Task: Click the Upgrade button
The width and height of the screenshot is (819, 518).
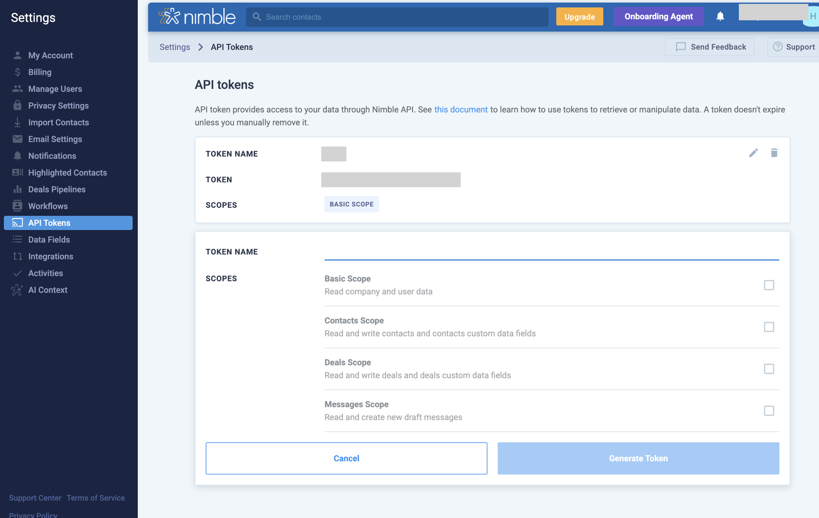Action: [x=579, y=17]
